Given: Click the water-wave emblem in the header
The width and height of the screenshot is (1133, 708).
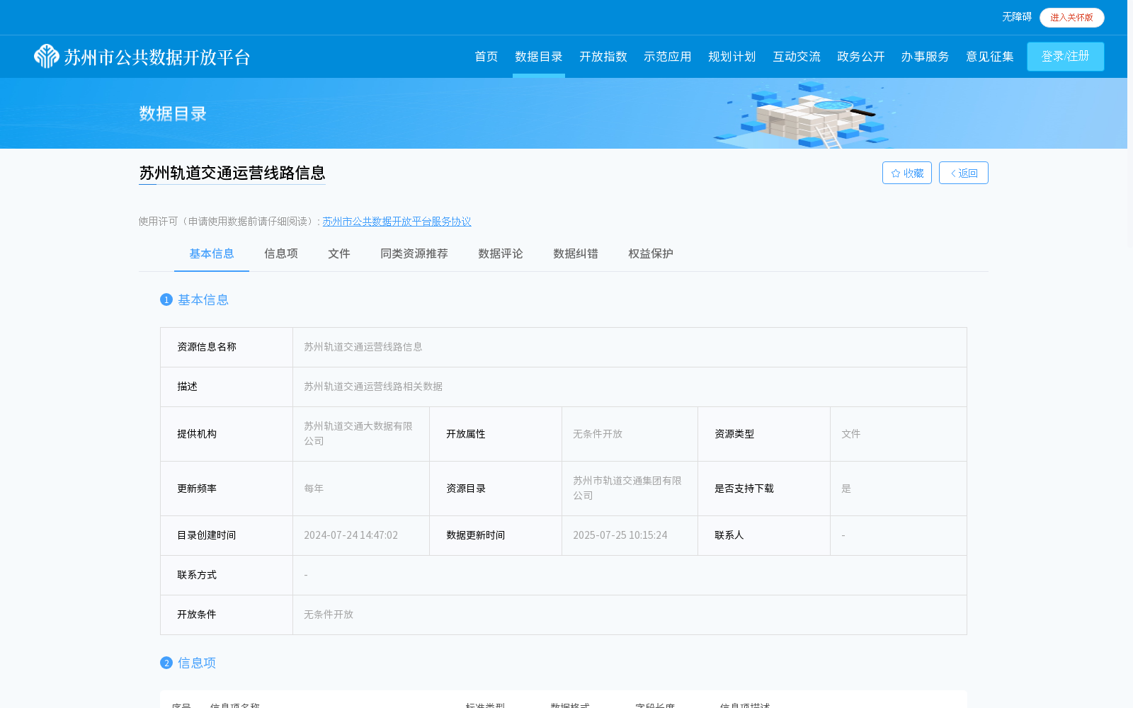Looking at the screenshot, I should pos(47,57).
